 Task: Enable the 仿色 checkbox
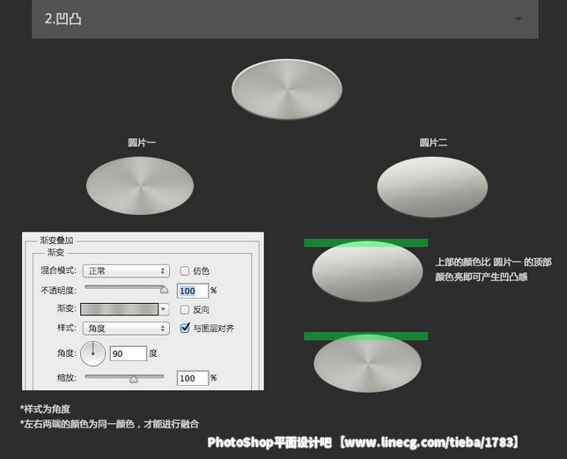[184, 270]
